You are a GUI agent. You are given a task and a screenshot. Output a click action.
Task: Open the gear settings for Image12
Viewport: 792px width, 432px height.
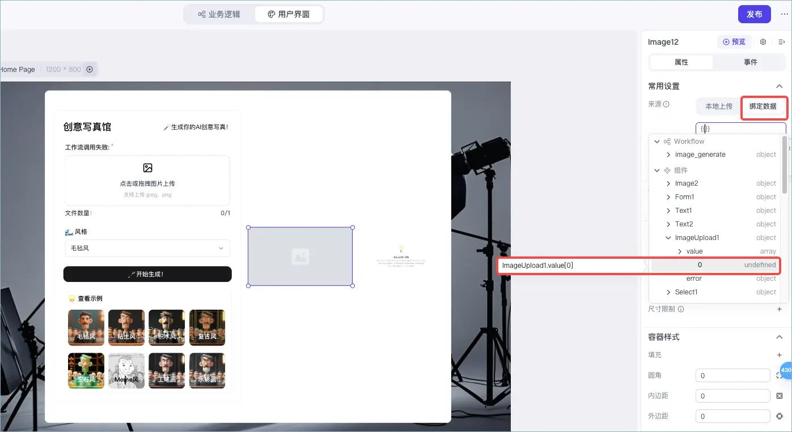coord(763,42)
